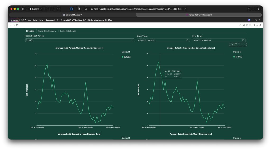Toggle 2610053 legend item in Total Particle chart
The width and height of the screenshot is (271, 150).
238,57
